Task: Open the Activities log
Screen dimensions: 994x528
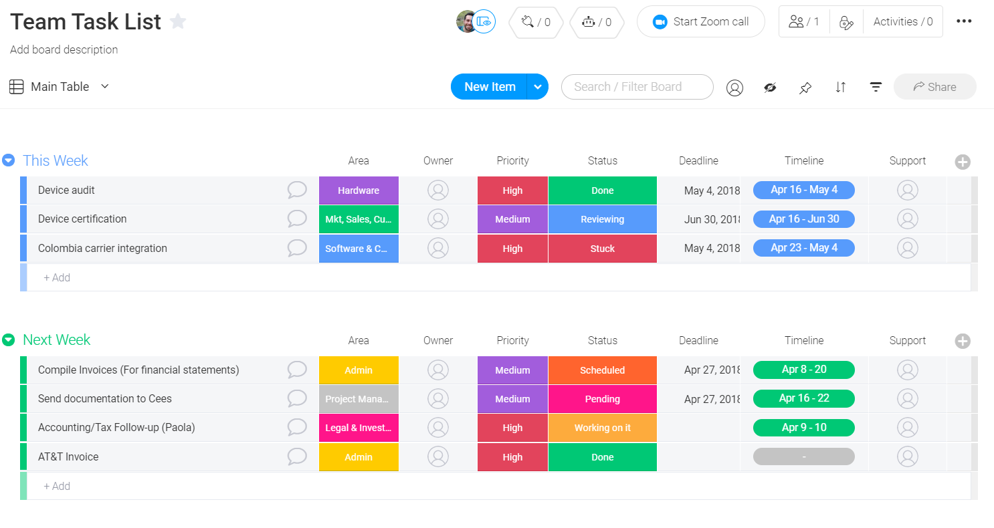Action: click(x=903, y=22)
